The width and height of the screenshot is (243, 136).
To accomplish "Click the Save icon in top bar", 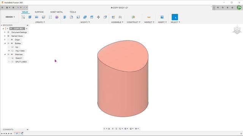I will click(13, 8).
